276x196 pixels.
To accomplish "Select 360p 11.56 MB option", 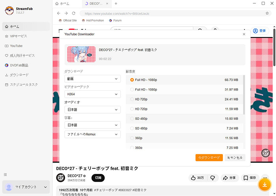I will [x=184, y=138].
